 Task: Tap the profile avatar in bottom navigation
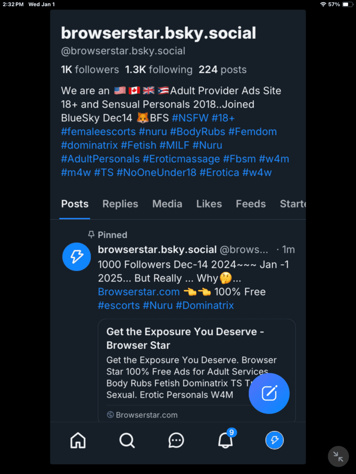[x=274, y=440]
